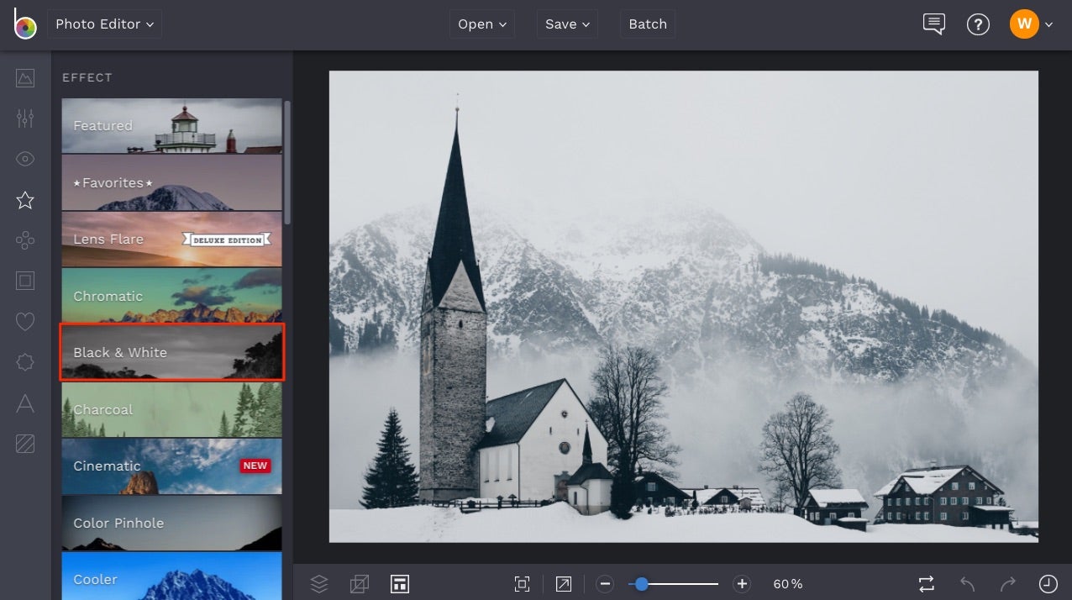Open the Touch Up panel
The width and height of the screenshot is (1072, 600).
click(24, 158)
